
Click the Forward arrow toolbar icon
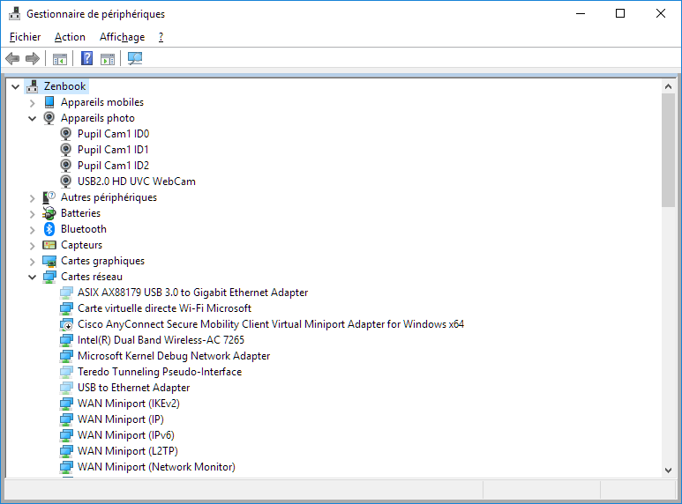click(x=33, y=58)
